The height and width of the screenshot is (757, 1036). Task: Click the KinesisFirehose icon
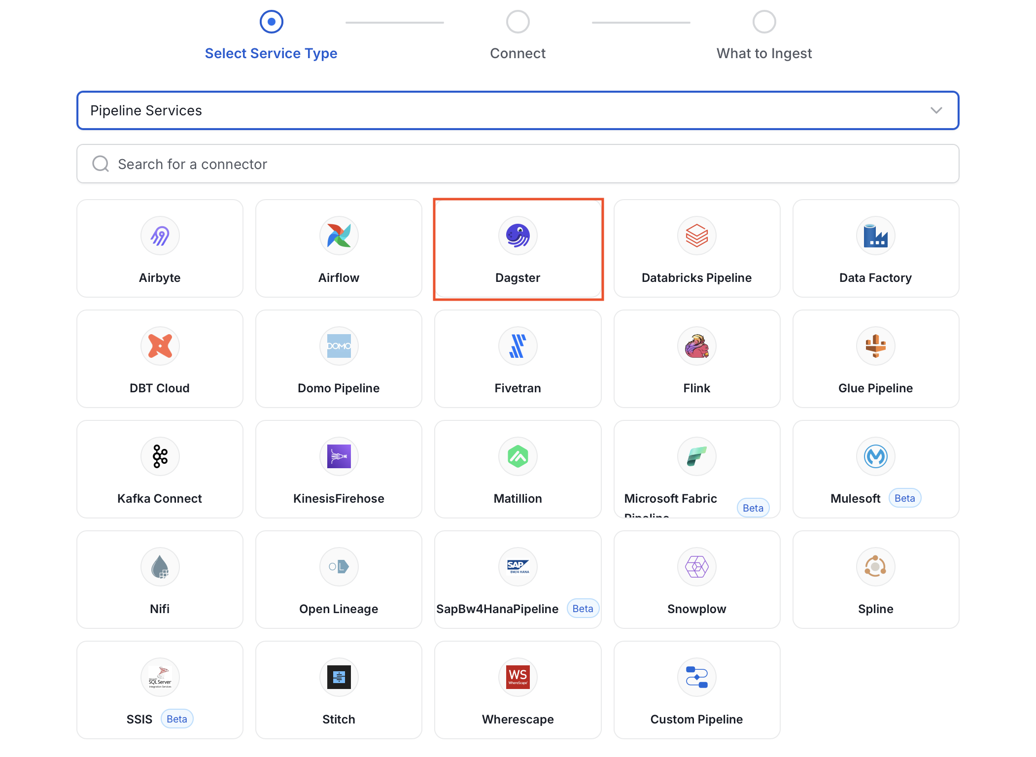[339, 456]
